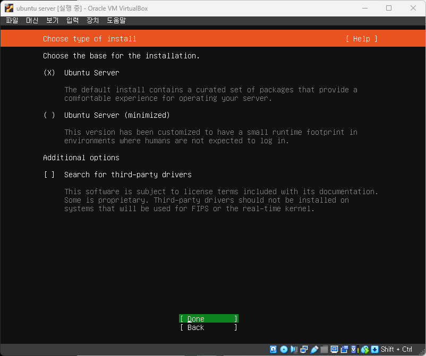
Task: Open the 도움말 menu
Action: coord(116,20)
